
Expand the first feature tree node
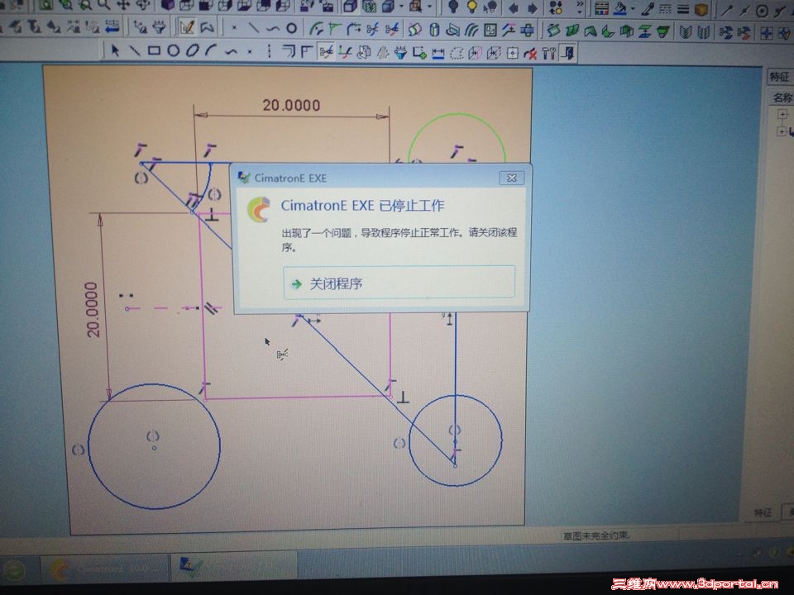pos(782,114)
